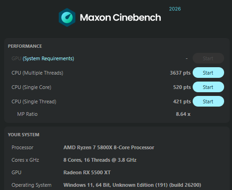Click the Maxon Cinebench title text

(120, 18)
